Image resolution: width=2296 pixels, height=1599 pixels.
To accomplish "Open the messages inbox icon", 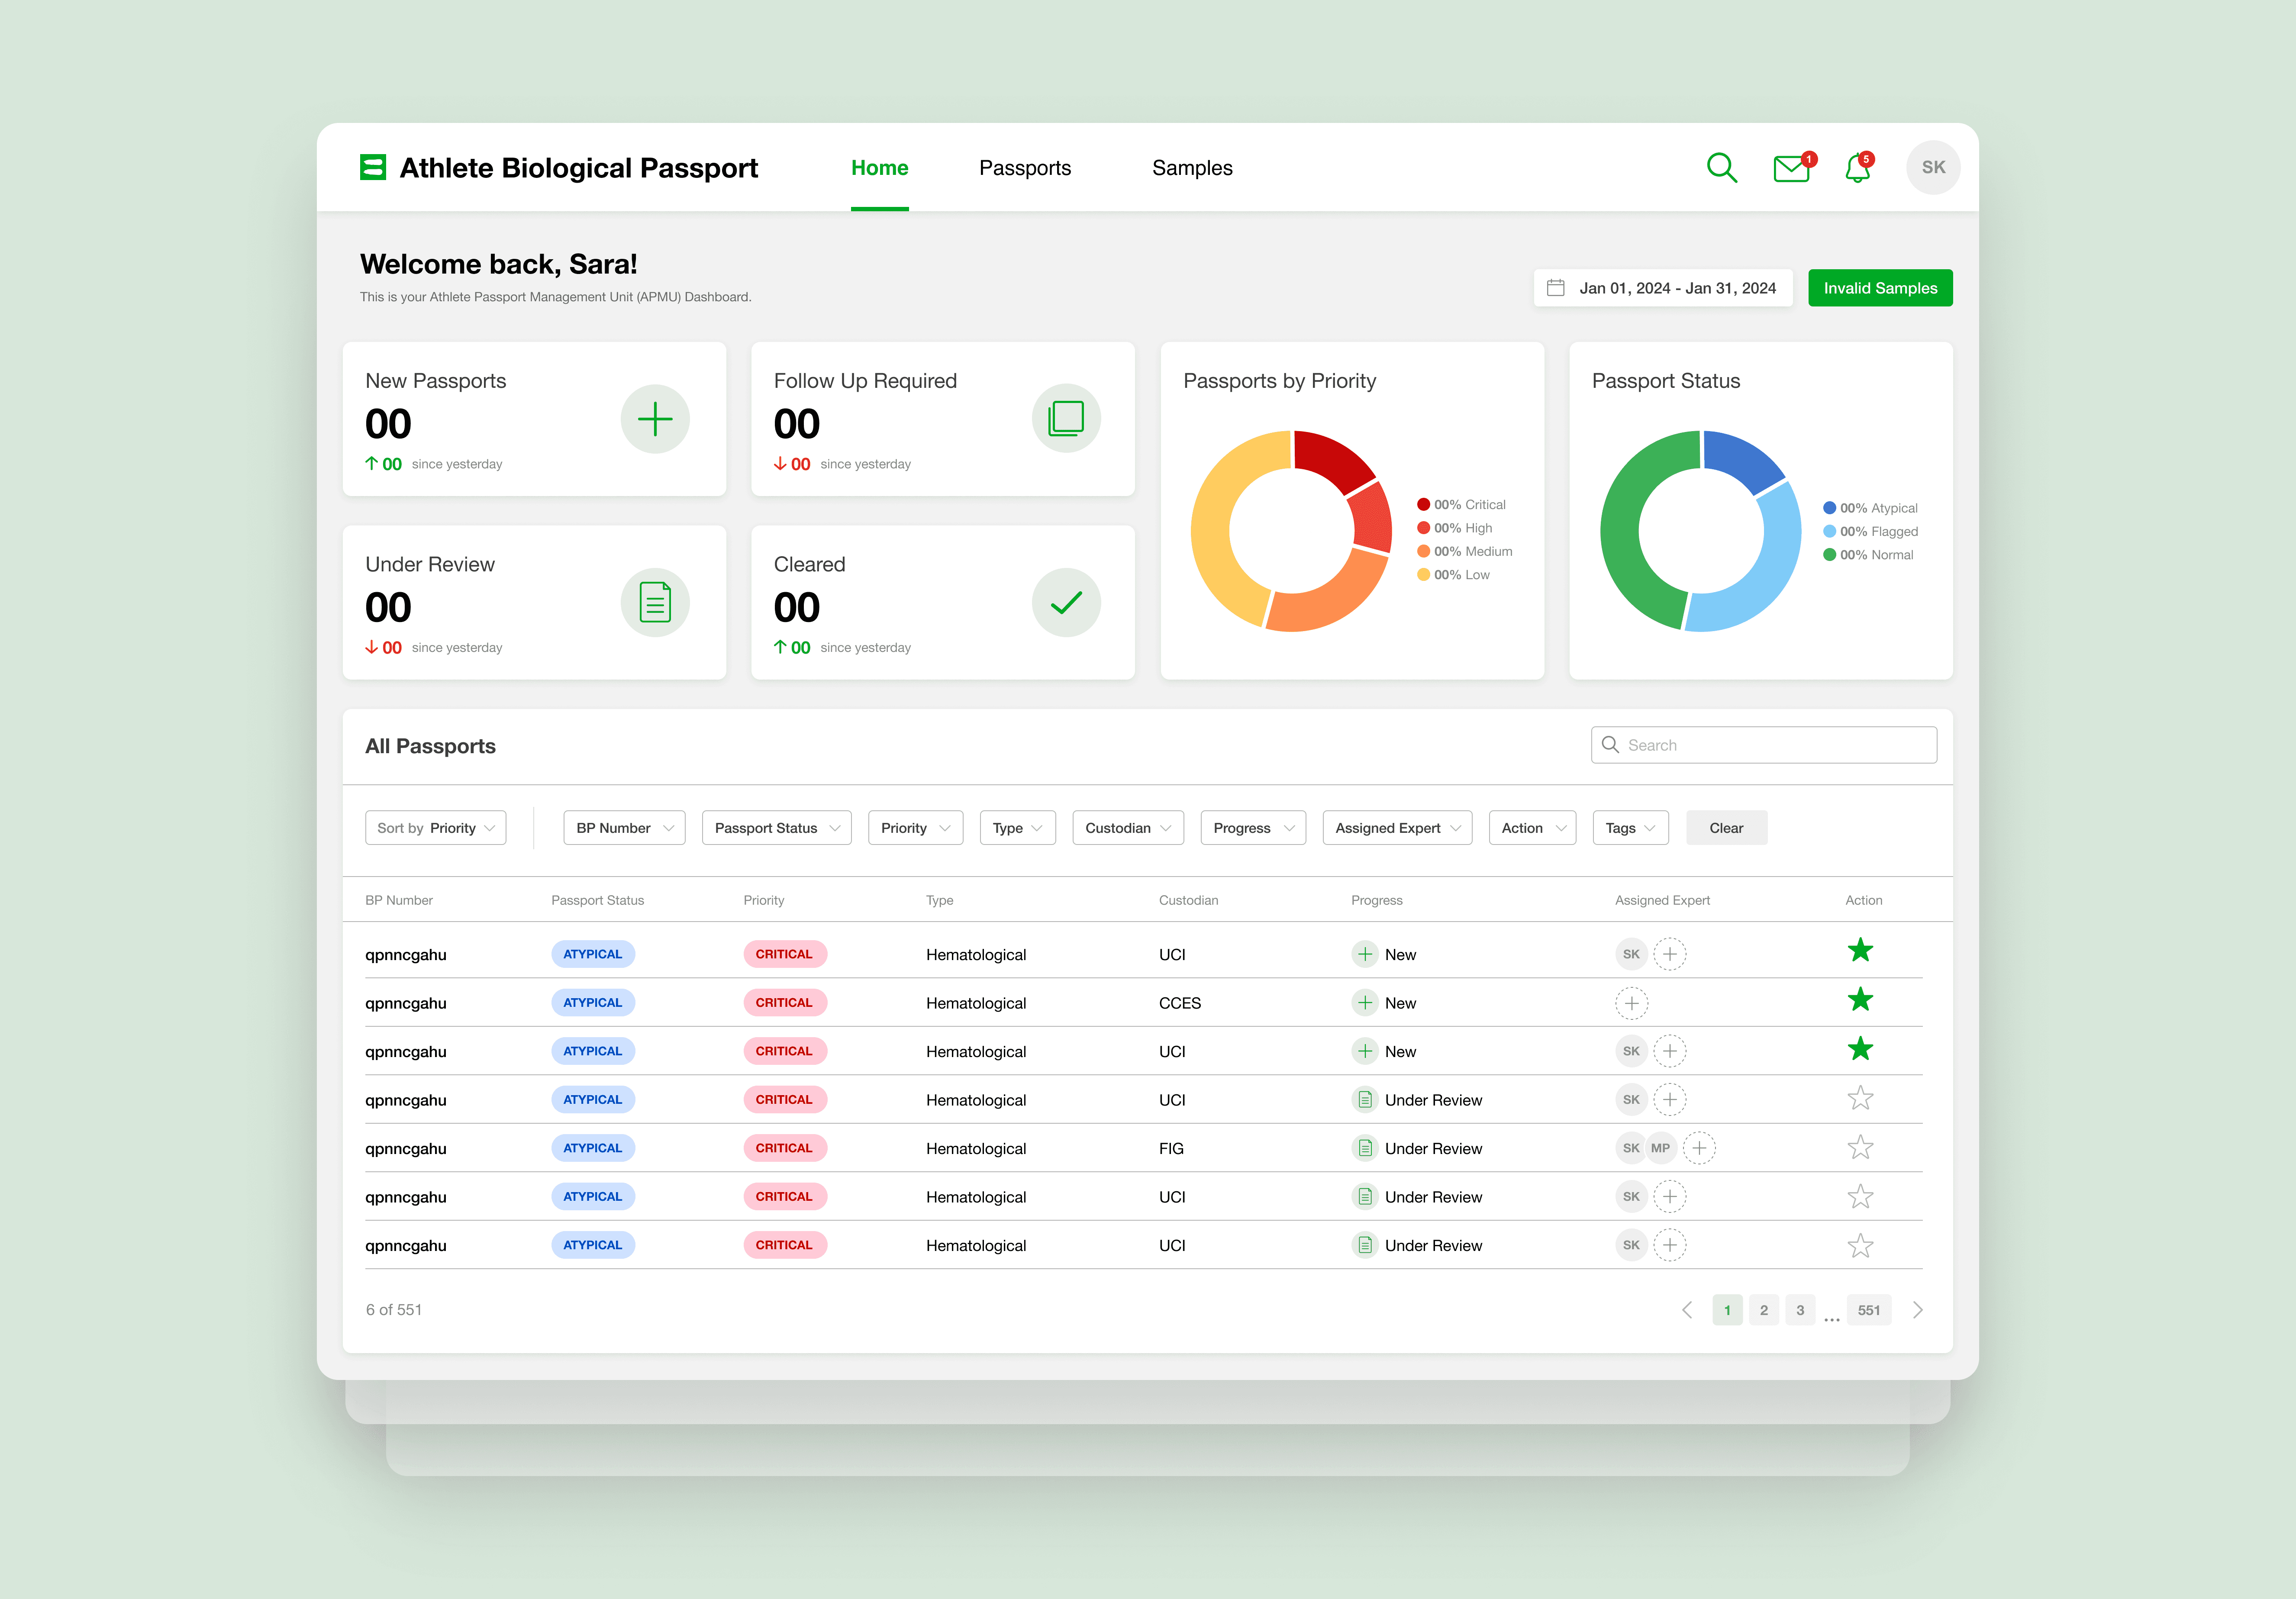I will point(1790,168).
